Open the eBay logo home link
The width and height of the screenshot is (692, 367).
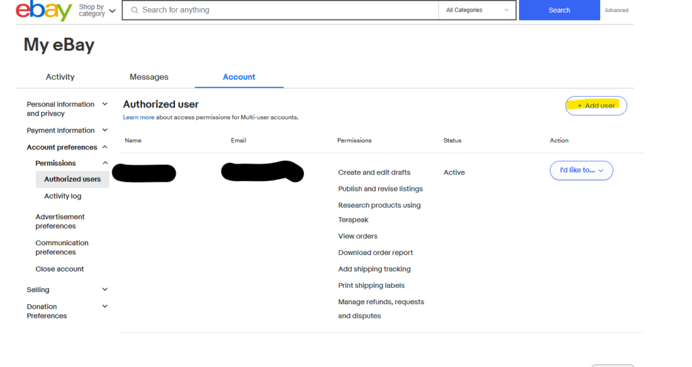pyautogui.click(x=44, y=10)
